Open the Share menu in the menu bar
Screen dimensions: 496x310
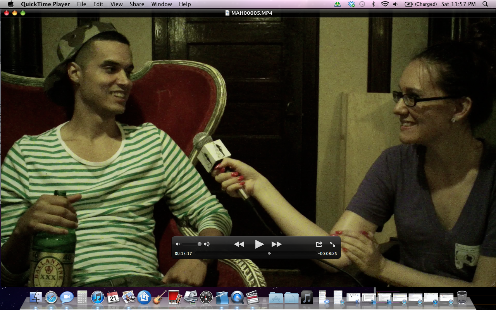click(x=137, y=4)
